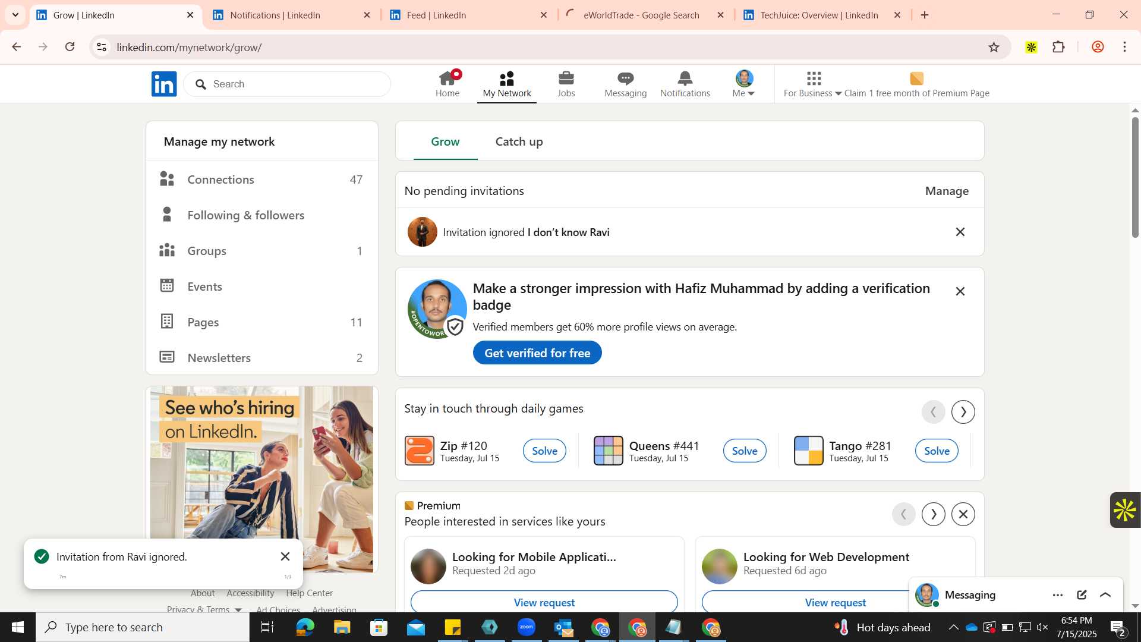Open the Jobs briefcase icon
Image resolution: width=1141 pixels, height=642 pixels.
tap(566, 84)
